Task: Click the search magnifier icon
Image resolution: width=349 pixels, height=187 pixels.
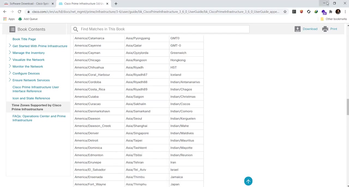Action: click(x=76, y=29)
